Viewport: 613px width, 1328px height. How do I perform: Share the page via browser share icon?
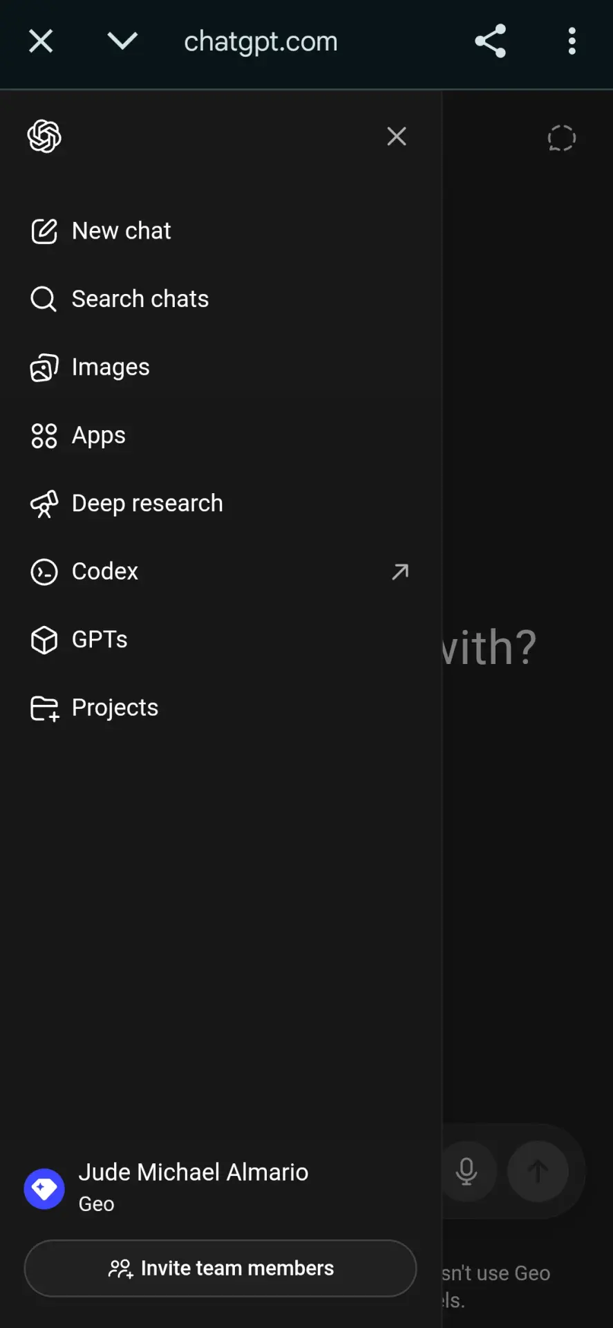491,41
